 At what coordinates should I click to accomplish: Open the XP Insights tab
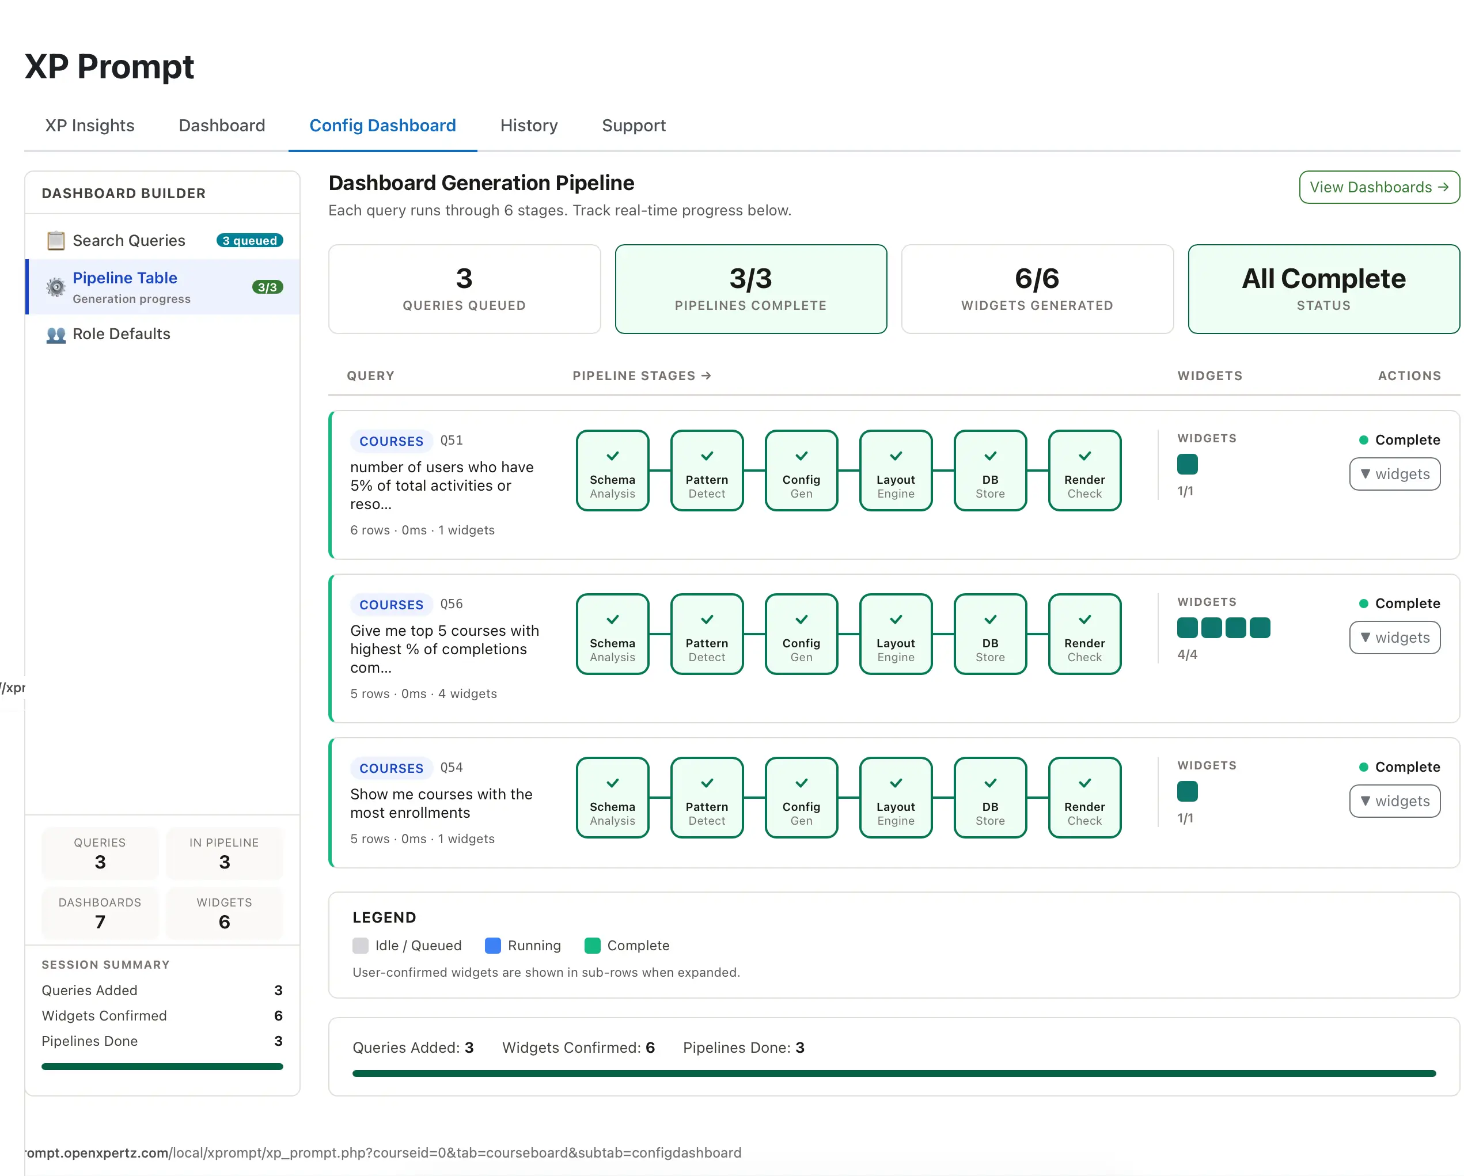pyautogui.click(x=90, y=126)
